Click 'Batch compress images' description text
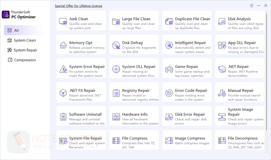271x160 pixels. point(192,143)
